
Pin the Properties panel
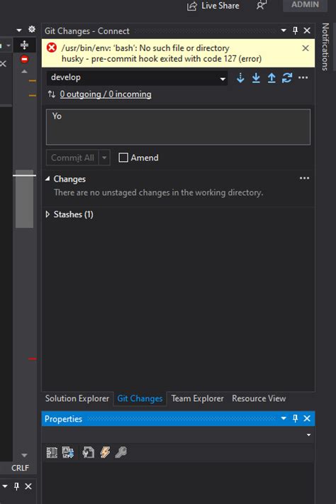296,419
